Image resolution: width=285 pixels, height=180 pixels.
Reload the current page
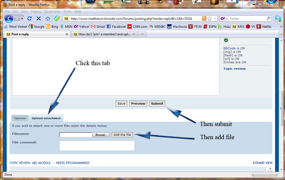[x=30, y=18]
